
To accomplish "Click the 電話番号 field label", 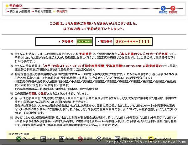I will 106,41.
